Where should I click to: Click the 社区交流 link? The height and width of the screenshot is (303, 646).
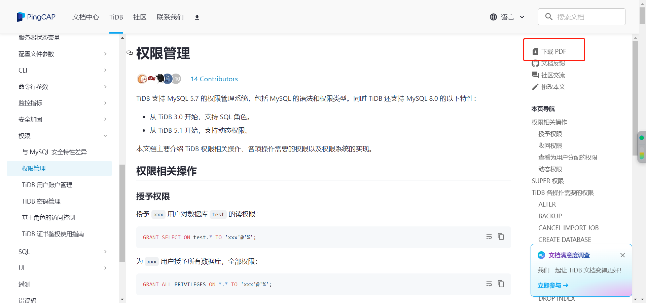tap(553, 75)
